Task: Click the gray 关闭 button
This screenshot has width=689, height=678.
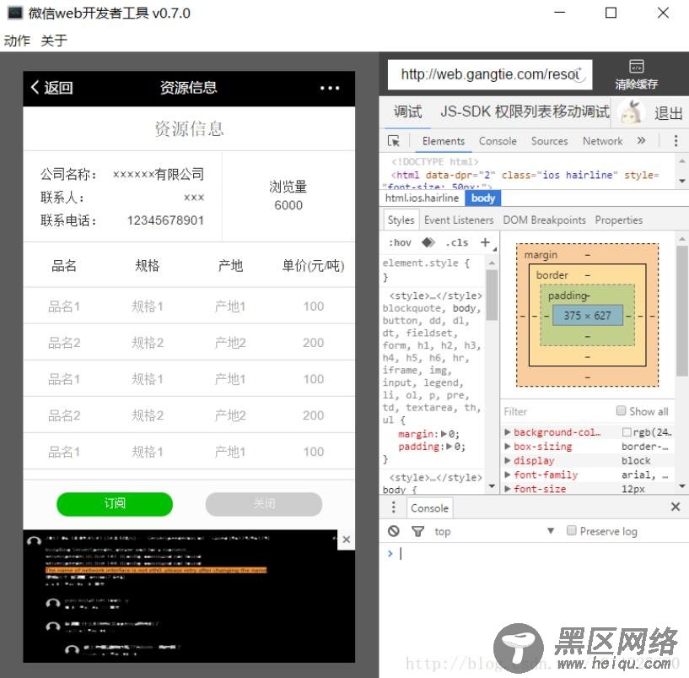Action: [x=264, y=503]
